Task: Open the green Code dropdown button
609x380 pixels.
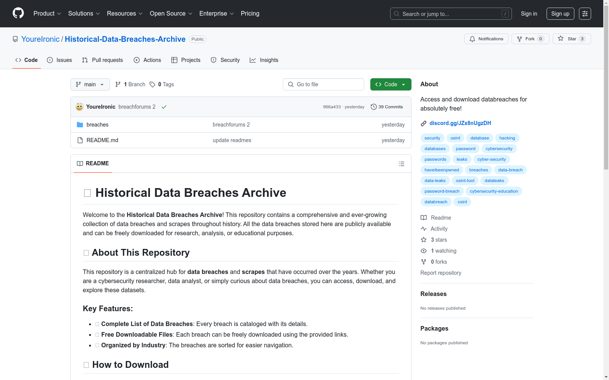Action: tap(391, 84)
